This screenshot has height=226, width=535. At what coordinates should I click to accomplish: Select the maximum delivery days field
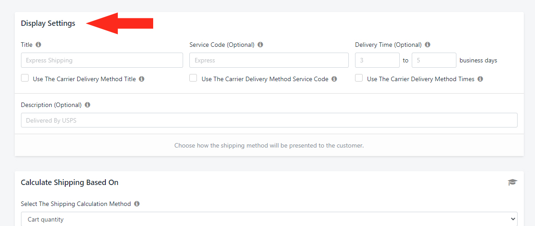[x=434, y=60]
